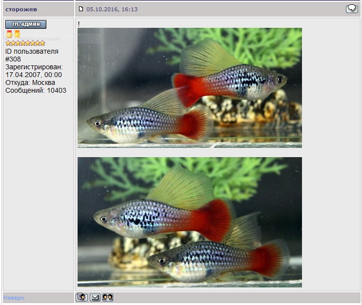The image size is (362, 305).
Task: Click the quote reply speech bubble icon
Action: [351, 9]
